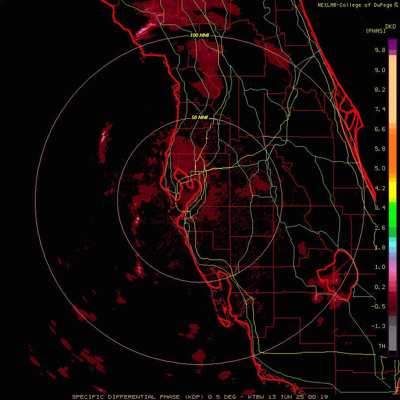Click the 1.0 legend value
This screenshot has height=400, width=400.
click(x=380, y=267)
